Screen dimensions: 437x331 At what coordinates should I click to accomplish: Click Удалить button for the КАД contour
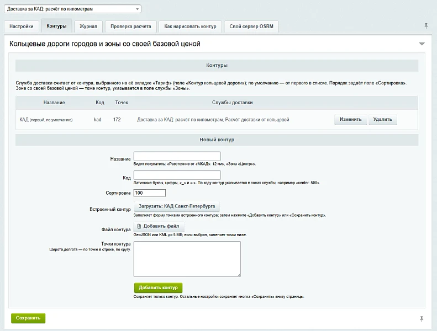(x=382, y=119)
